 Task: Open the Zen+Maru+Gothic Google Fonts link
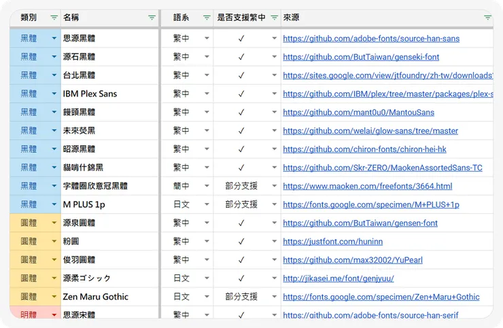point(381,297)
